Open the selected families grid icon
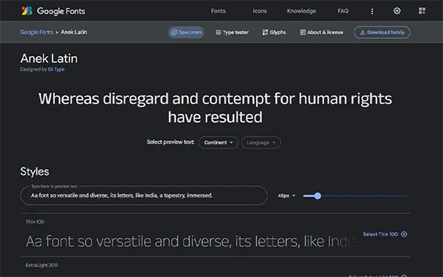The height and width of the screenshot is (277, 443). coord(422,11)
